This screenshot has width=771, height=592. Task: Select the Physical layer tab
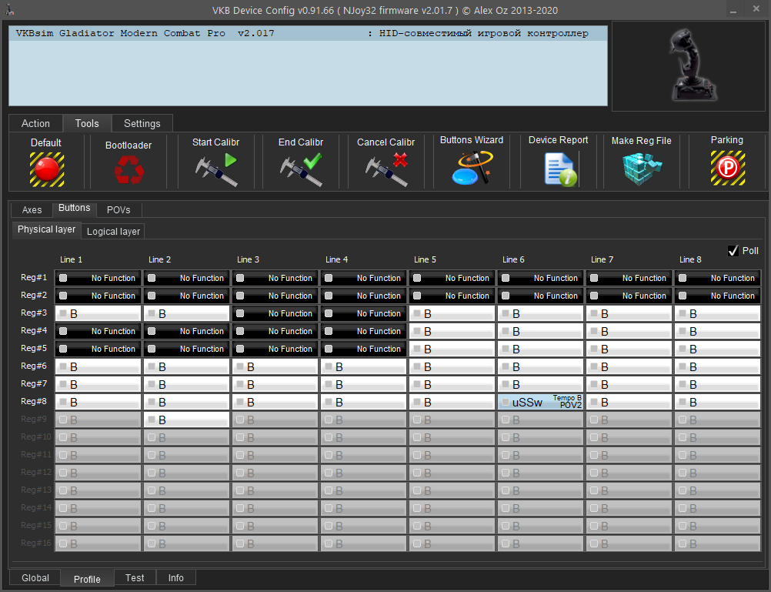click(47, 229)
